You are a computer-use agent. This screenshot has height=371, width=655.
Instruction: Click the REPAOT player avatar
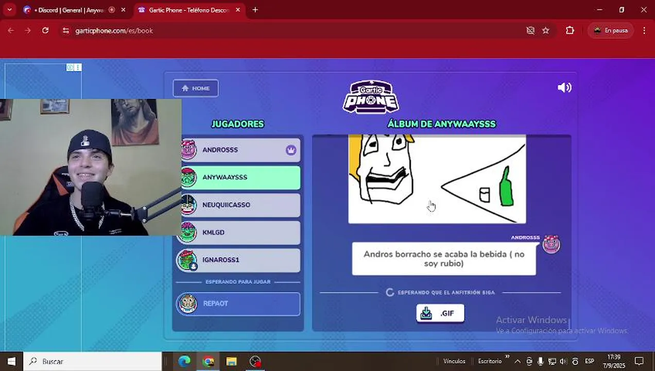188,303
